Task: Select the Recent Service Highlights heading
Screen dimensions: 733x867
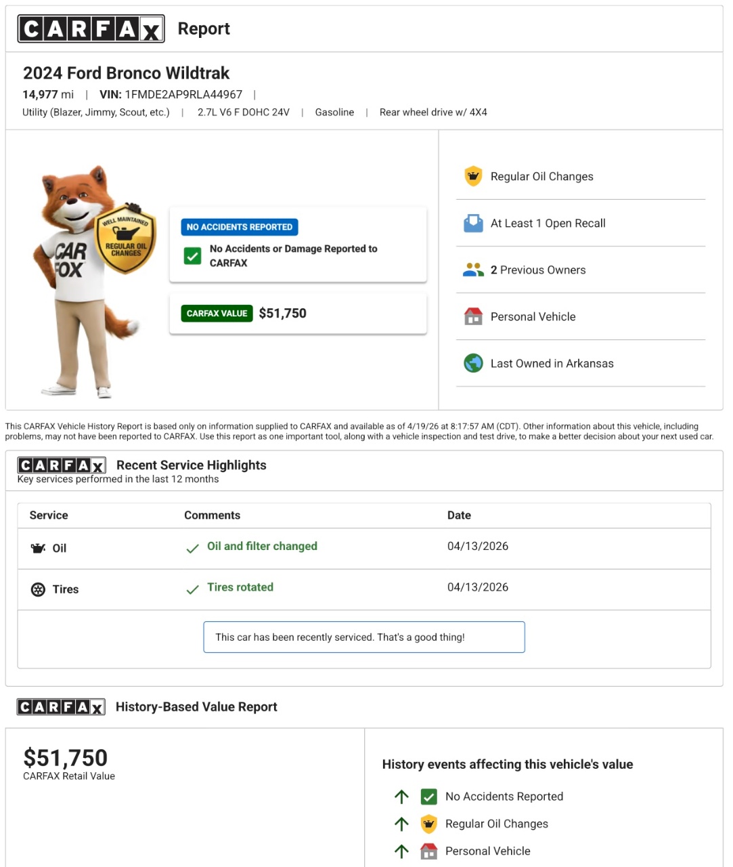Action: (x=191, y=465)
